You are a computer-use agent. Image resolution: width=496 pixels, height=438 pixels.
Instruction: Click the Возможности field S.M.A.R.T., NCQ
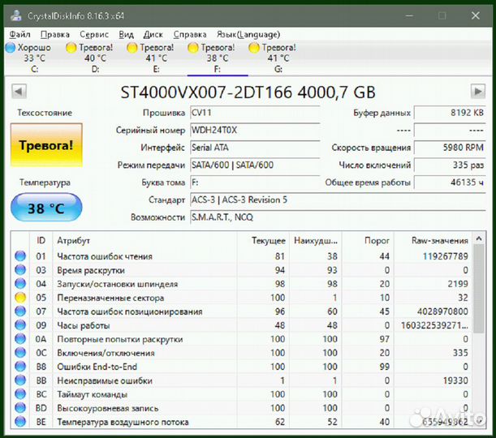click(338, 217)
